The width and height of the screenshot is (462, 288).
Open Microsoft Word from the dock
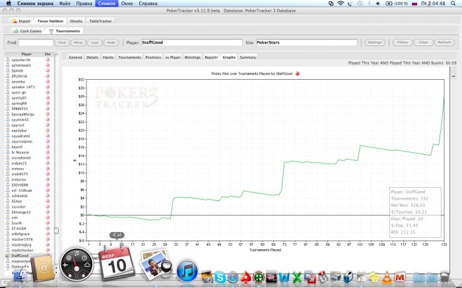point(284,277)
